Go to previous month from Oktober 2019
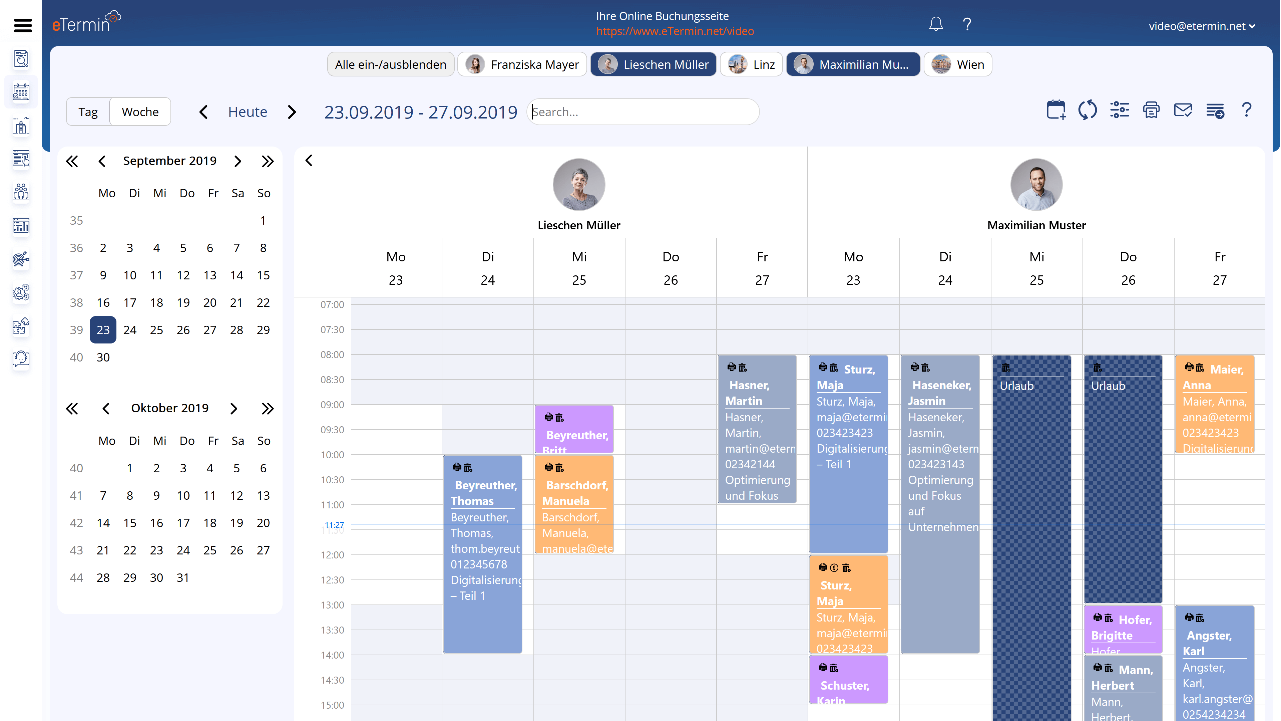 coord(105,409)
